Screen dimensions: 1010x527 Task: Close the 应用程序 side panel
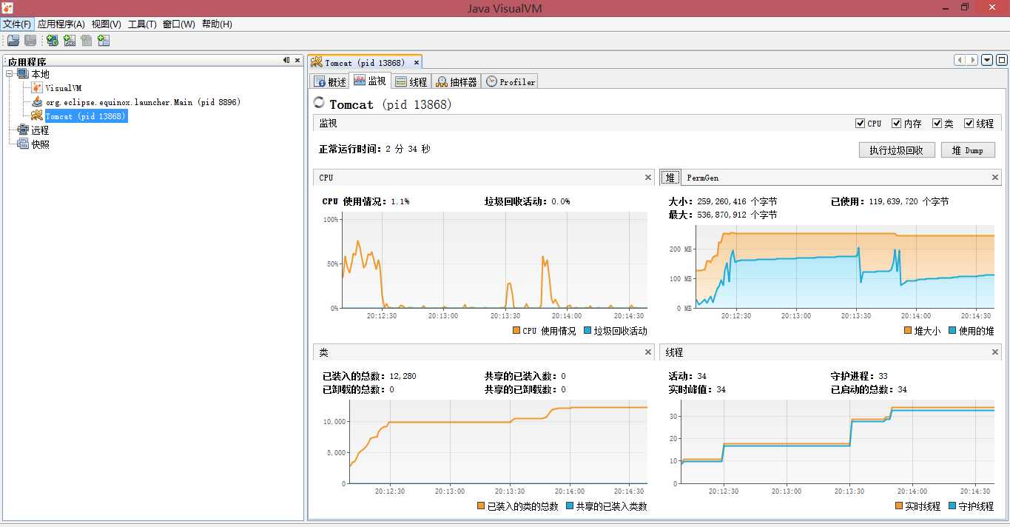coord(297,61)
